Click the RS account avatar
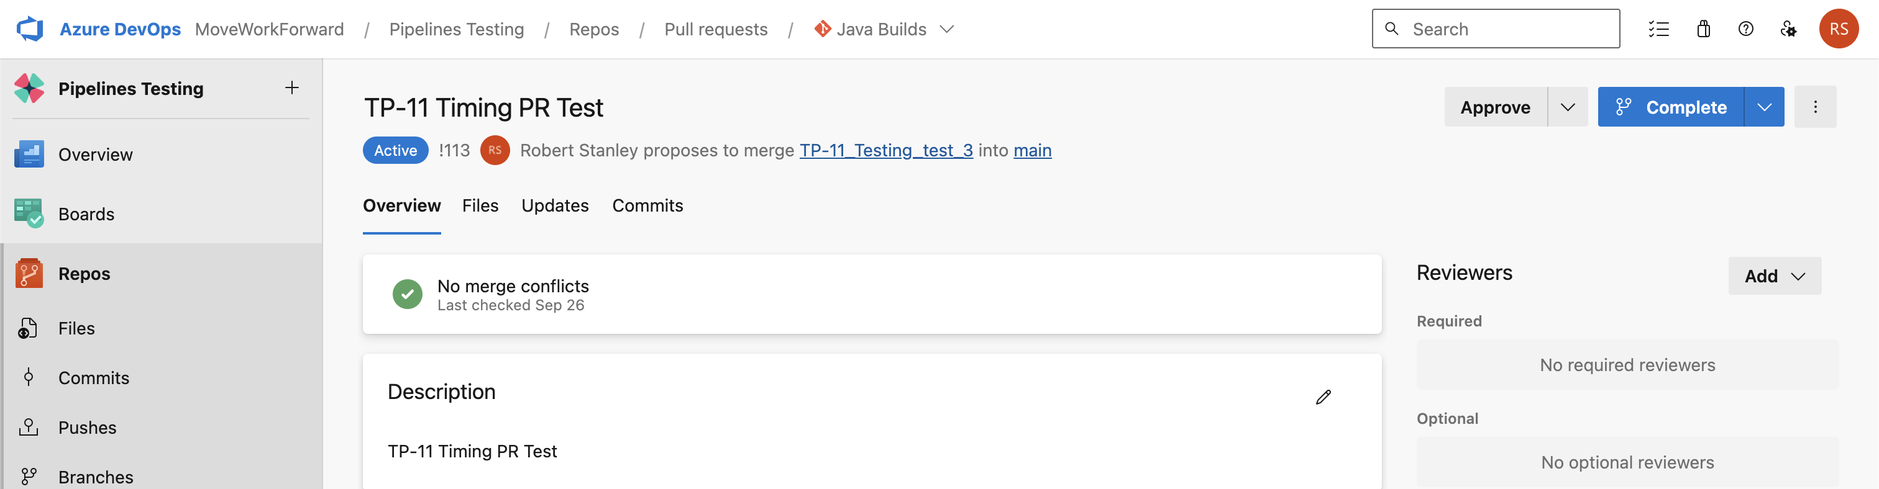Viewport: 1879px width, 489px height. 1838,29
